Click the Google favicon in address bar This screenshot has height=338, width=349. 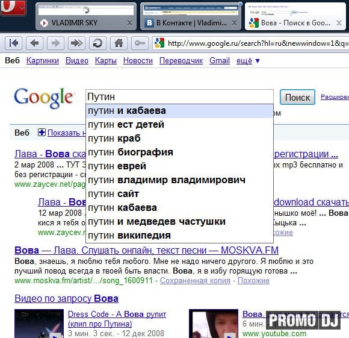[x=159, y=43]
